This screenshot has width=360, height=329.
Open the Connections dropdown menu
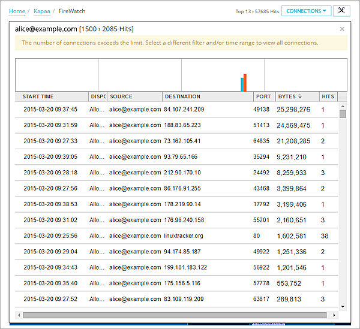tap(306, 11)
